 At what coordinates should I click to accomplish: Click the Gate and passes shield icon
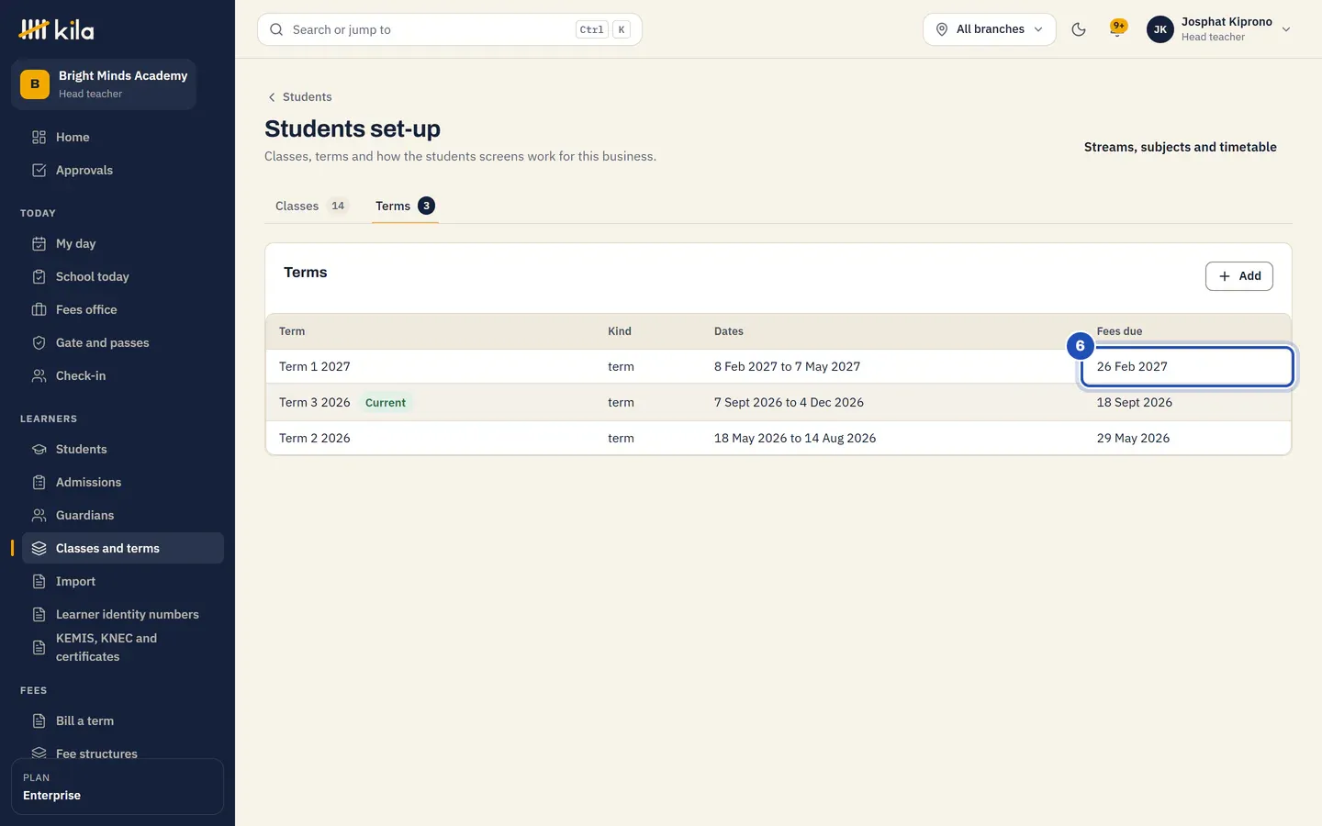39,342
